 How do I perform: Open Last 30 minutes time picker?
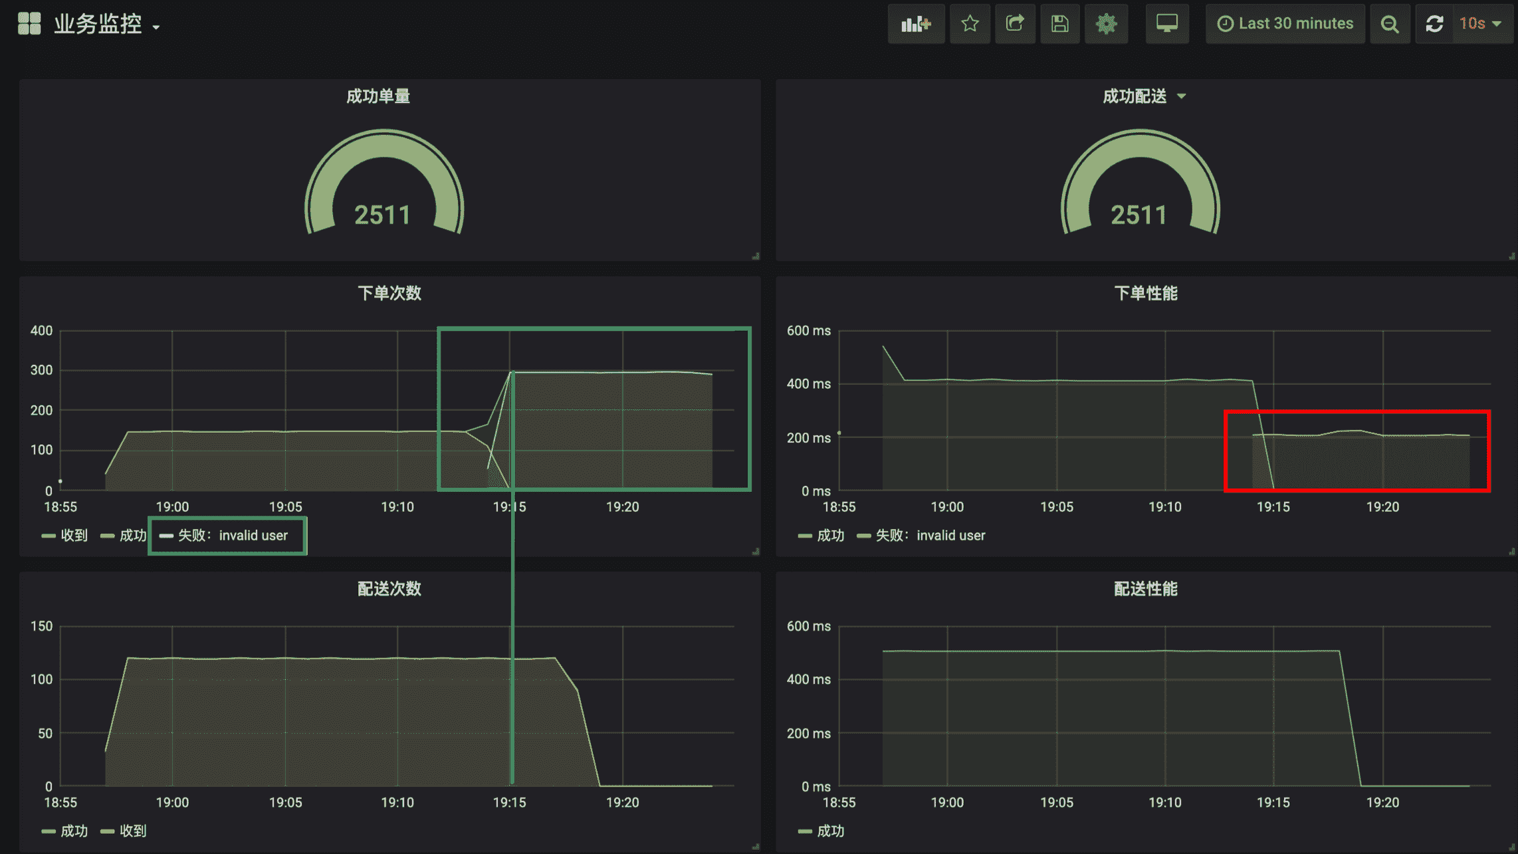point(1285,24)
